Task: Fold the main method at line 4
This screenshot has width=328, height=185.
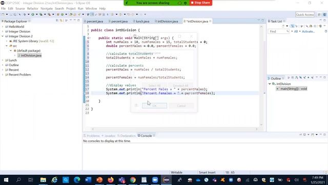Action: coord(90,38)
